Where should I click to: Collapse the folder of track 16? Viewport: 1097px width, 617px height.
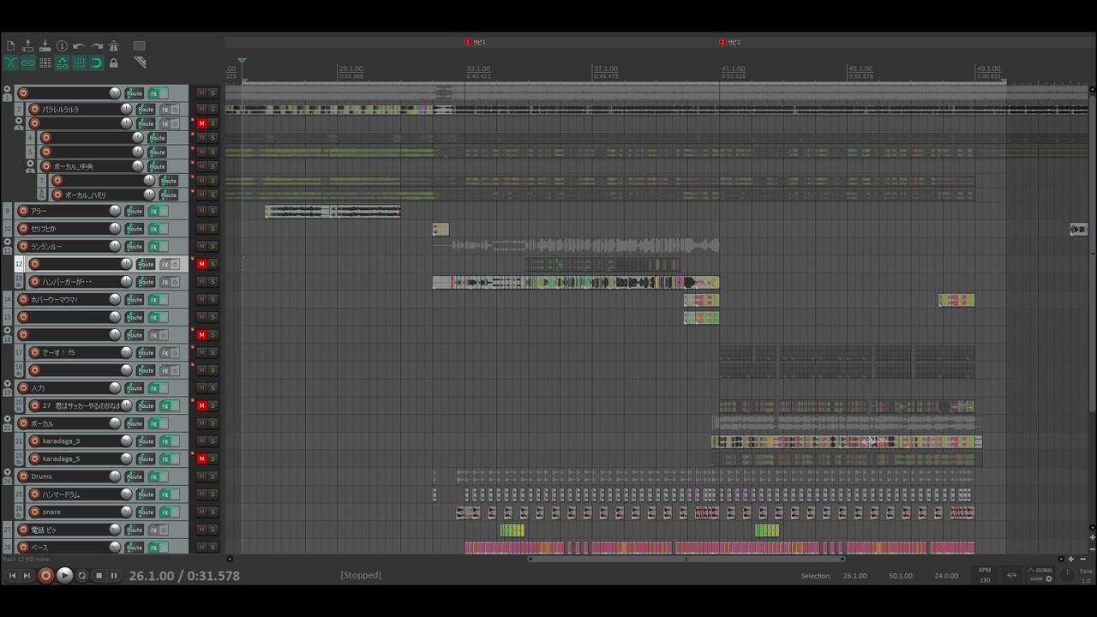8,331
